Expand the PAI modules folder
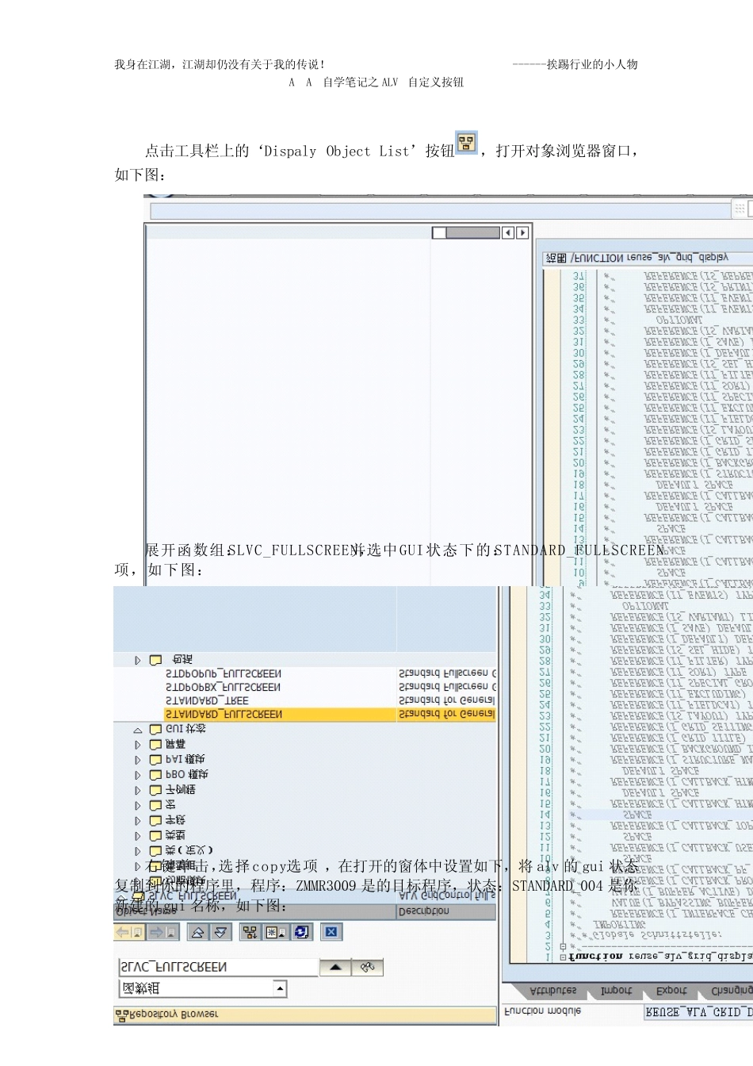753x1066 pixels. click(x=138, y=760)
